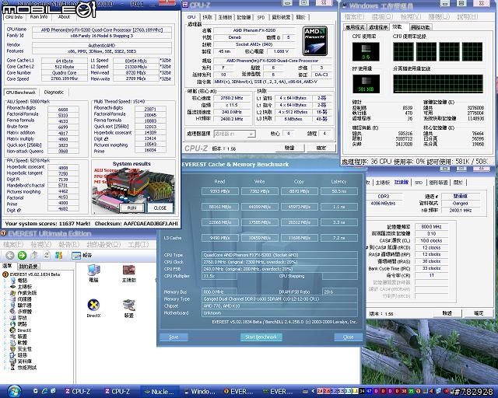Select the CPU Benchmark tab in Nuclearus
This screenshot has height=398, width=498.
point(21,93)
